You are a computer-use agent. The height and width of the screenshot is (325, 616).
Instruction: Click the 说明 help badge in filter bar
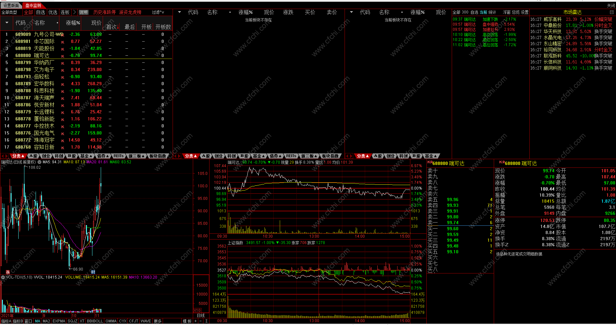tap(83, 12)
